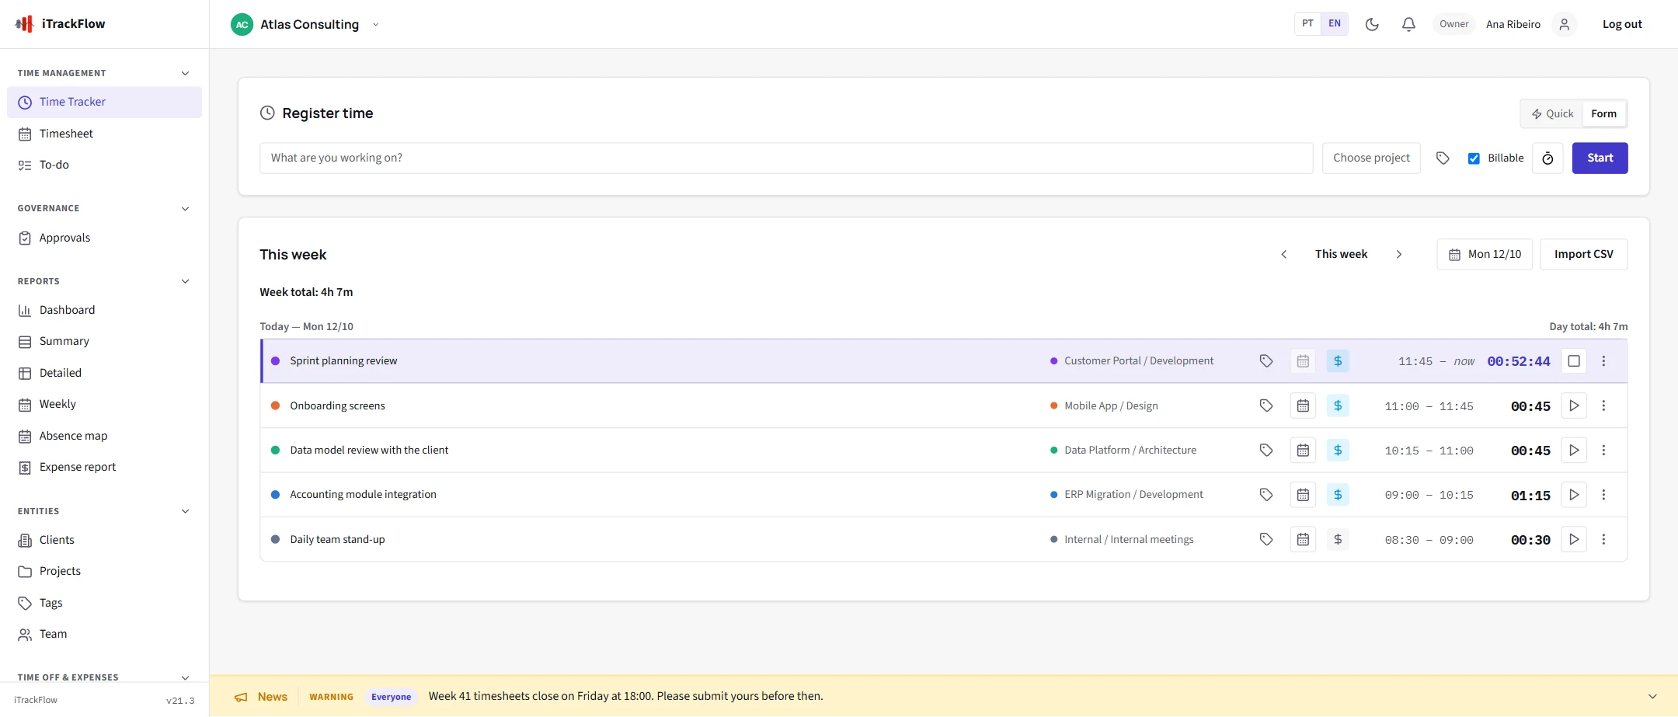The image size is (1678, 717).
Task: Toggle the Billable checkbox
Action: click(x=1474, y=158)
